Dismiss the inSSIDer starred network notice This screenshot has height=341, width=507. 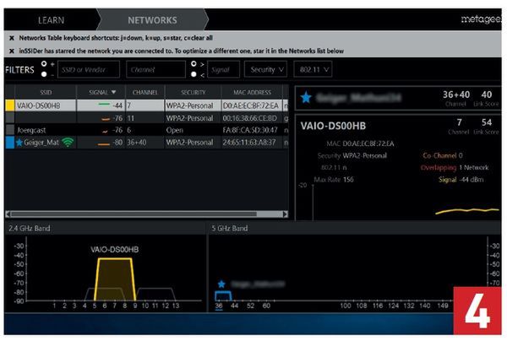click(12, 51)
